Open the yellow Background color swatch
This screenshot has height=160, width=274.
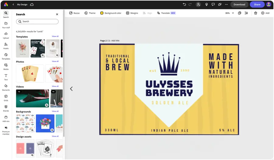pyautogui.click(x=102, y=13)
